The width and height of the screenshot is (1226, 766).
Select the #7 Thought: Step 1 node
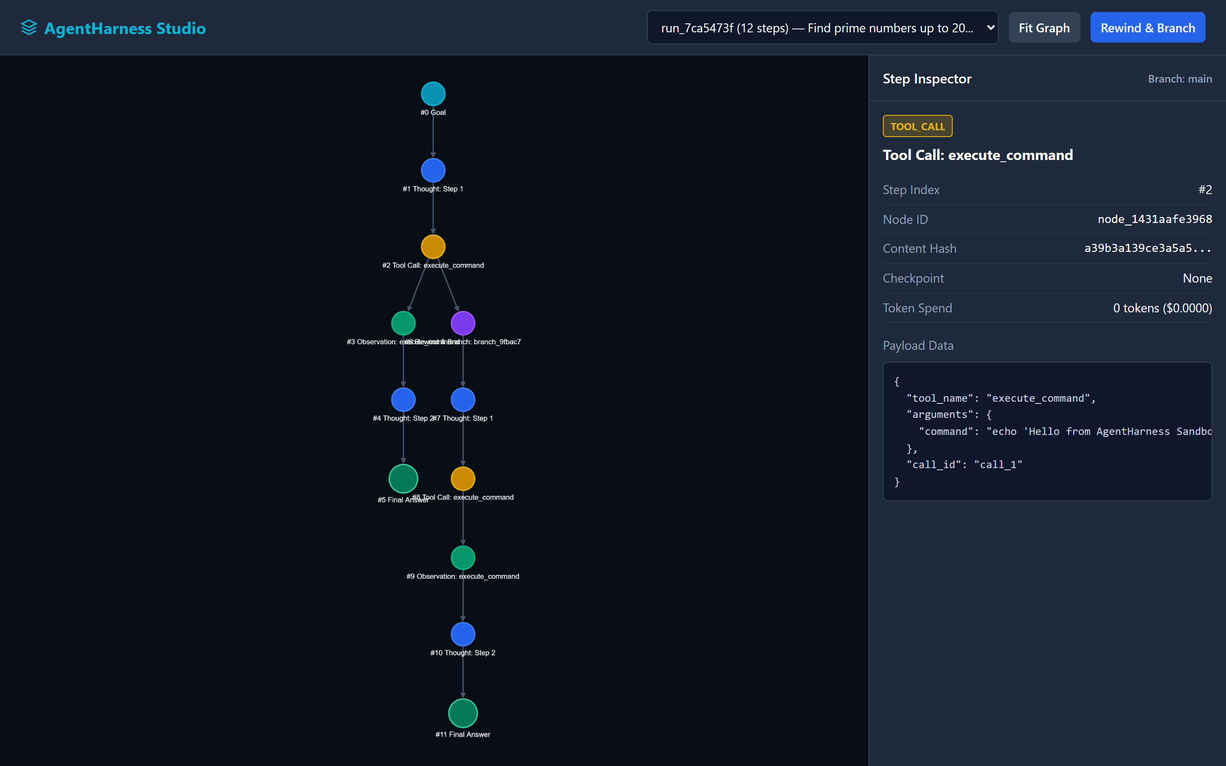(463, 400)
